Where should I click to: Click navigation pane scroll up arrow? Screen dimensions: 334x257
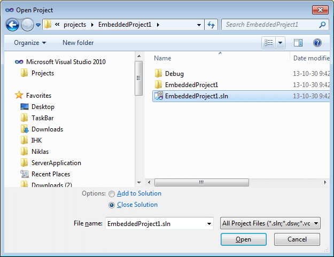[x=139, y=56]
